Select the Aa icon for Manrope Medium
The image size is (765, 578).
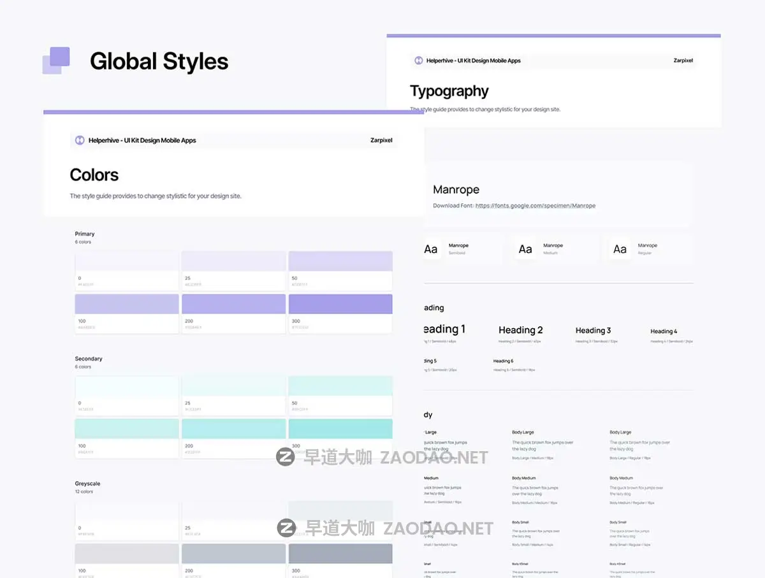click(x=525, y=249)
